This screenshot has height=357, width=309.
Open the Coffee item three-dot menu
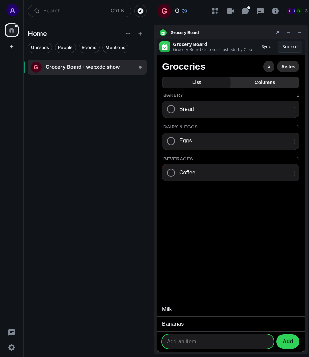tap(294, 173)
